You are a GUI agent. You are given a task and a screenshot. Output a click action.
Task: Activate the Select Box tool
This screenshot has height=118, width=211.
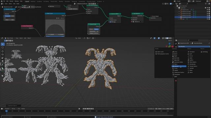(x=3, y=44)
